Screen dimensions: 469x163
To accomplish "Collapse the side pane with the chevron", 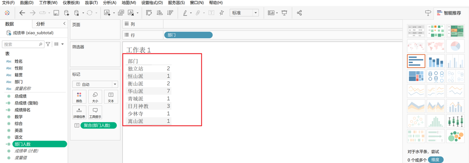I will [x=64, y=24].
